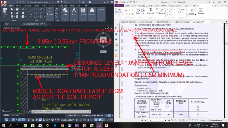
Task: Toggle polar tracking in AutoCAD status bar
Action: pos(13,120)
